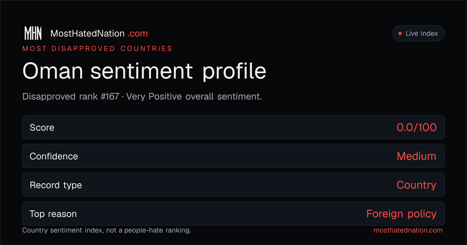This screenshot has height=245, width=467.
Task: Click the Country record type value
Action: [x=416, y=185]
